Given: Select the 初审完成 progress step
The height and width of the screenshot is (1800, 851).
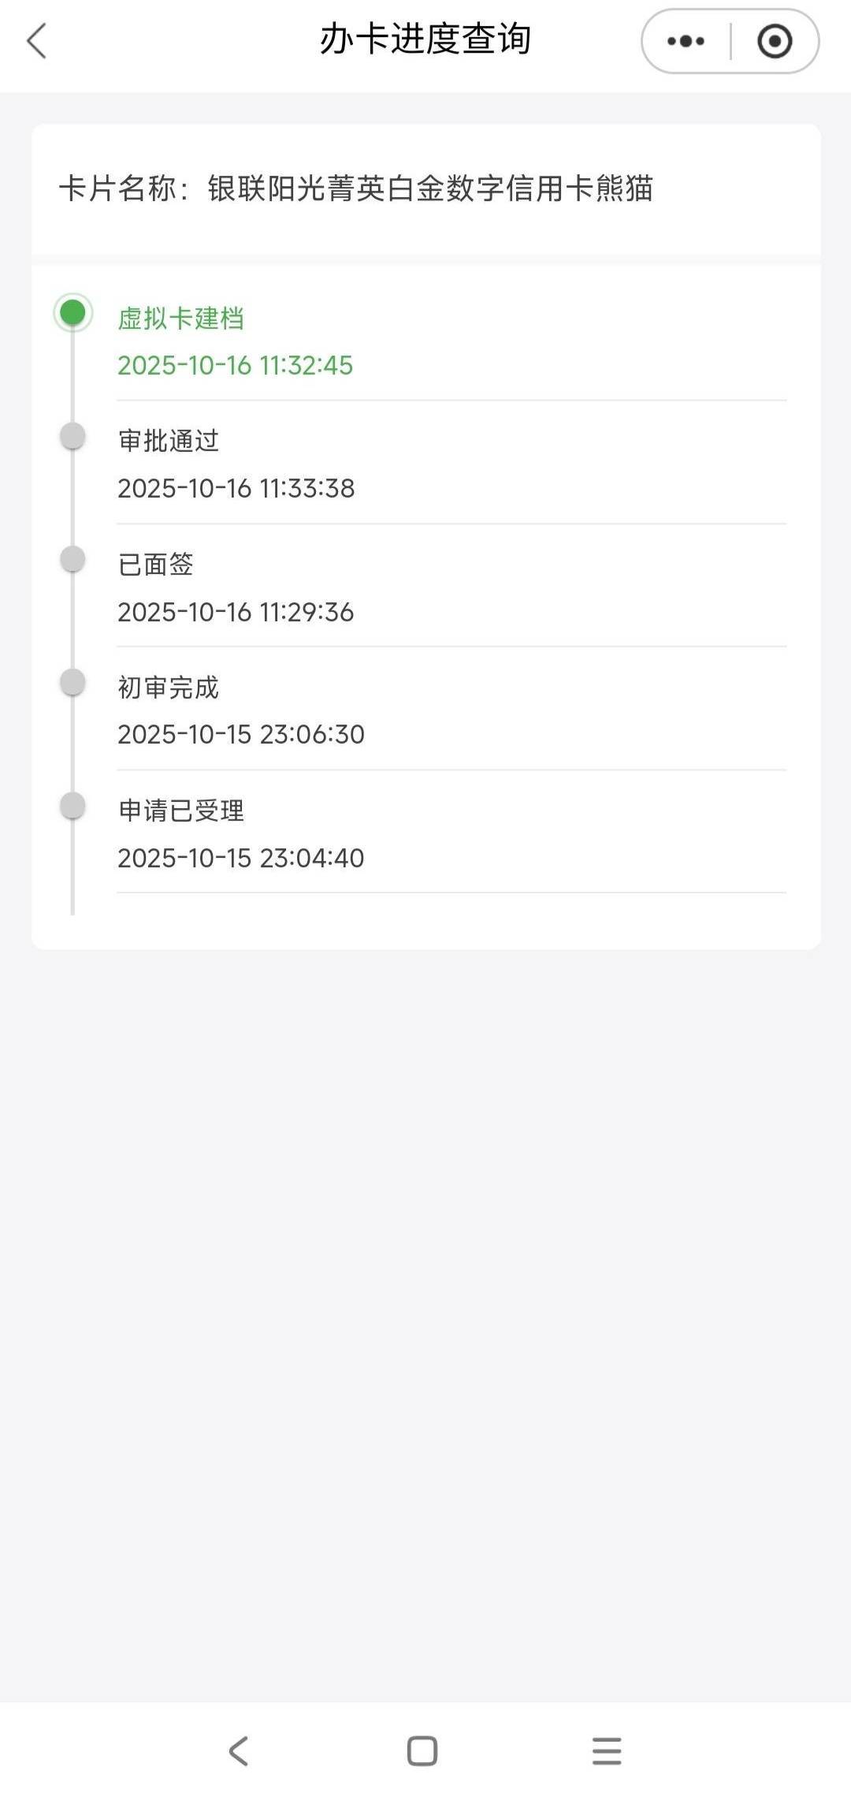Looking at the screenshot, I should 169,688.
